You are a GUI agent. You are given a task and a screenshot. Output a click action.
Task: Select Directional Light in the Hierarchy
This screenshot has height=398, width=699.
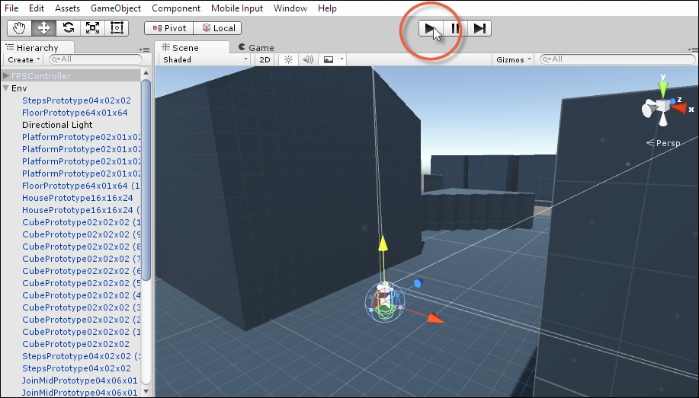57,125
